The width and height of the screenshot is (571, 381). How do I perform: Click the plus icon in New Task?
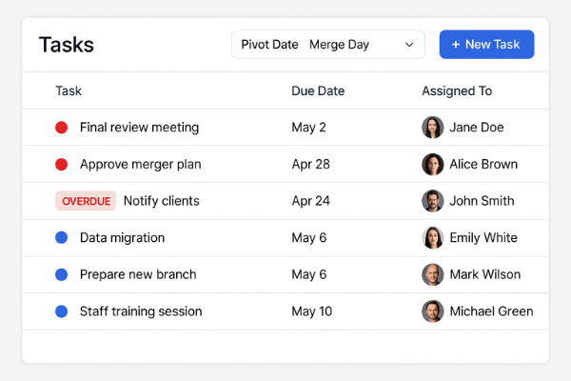pos(456,45)
